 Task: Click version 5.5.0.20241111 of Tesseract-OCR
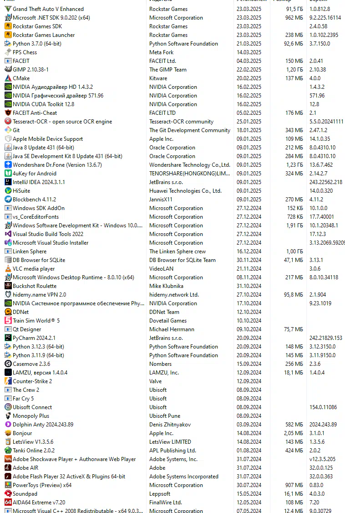tap(326, 121)
